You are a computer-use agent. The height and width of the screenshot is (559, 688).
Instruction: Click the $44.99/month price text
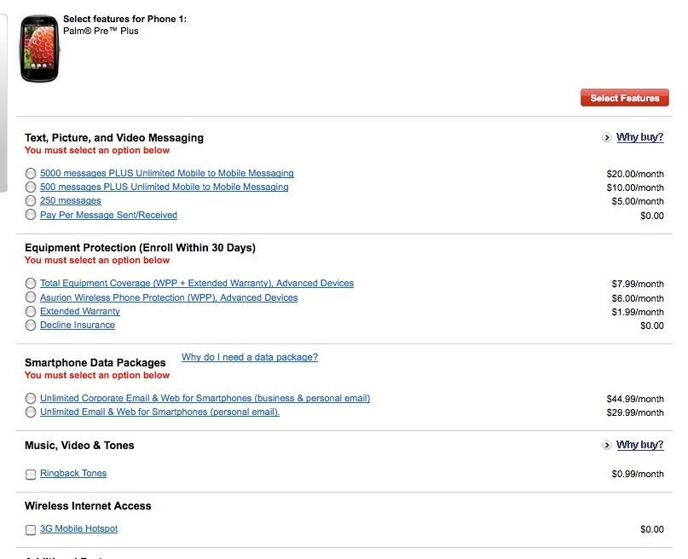click(x=635, y=399)
